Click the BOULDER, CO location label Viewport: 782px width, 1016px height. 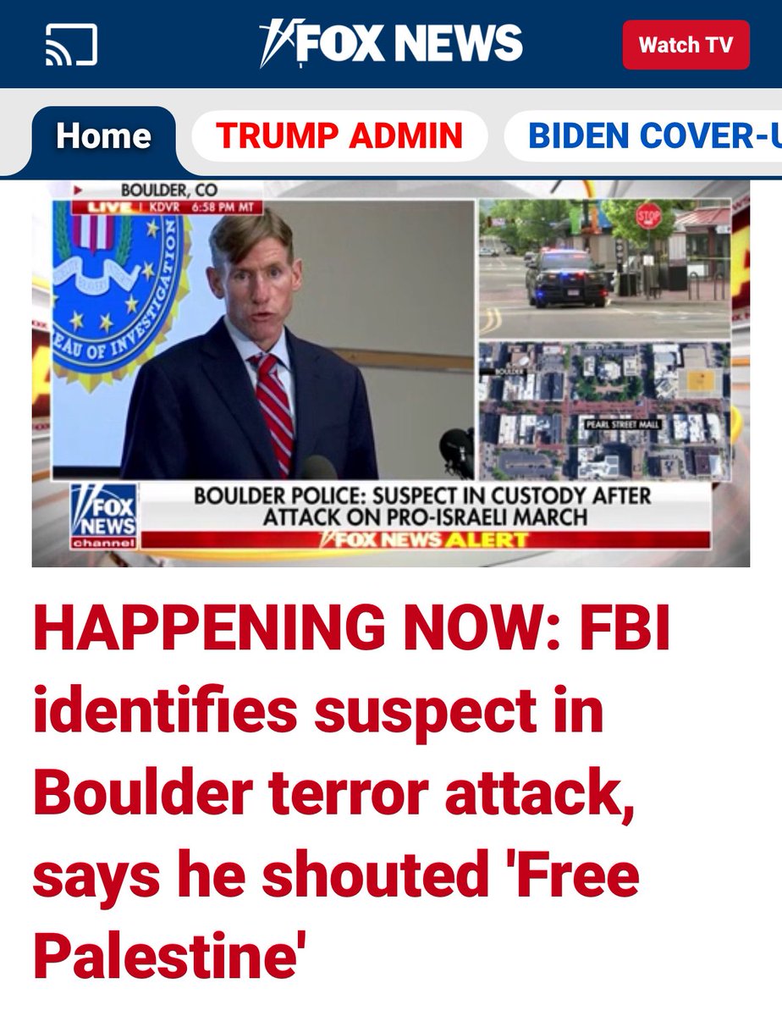coord(157,190)
